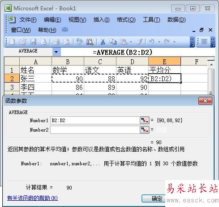Click the center alignment icon

point(204,42)
